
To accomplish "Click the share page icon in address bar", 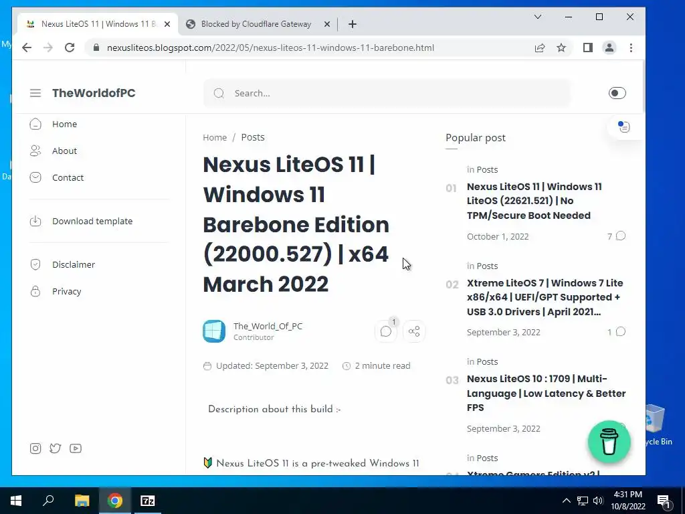I will tap(540, 48).
